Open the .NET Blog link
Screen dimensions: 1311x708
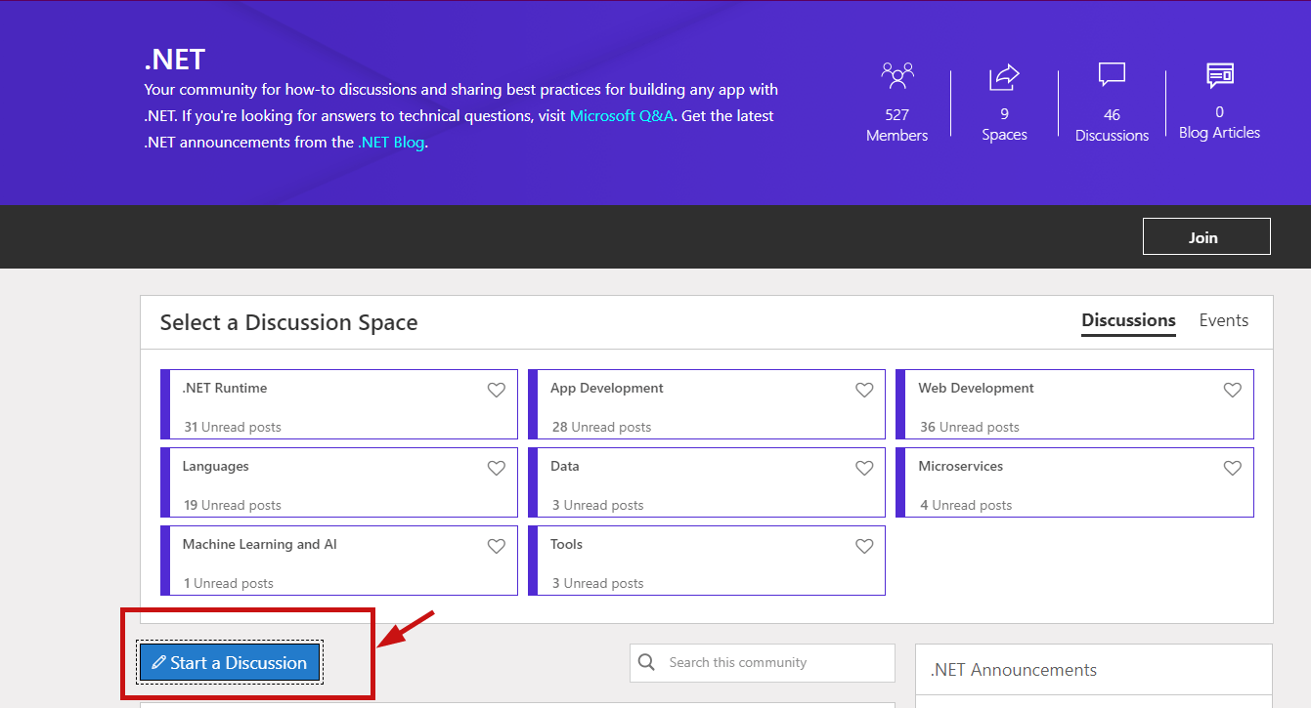391,142
